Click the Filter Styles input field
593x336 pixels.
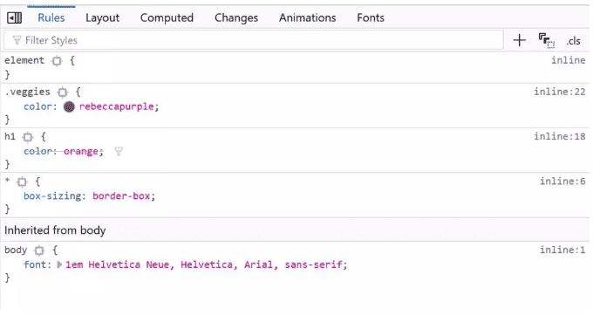coord(254,40)
